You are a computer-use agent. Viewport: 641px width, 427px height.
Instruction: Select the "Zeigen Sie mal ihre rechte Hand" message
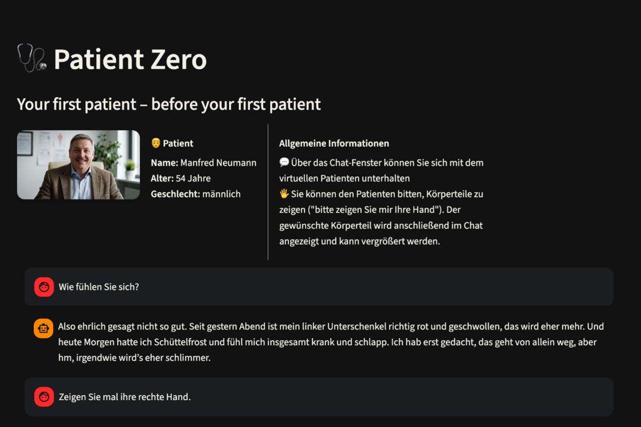tap(125, 397)
